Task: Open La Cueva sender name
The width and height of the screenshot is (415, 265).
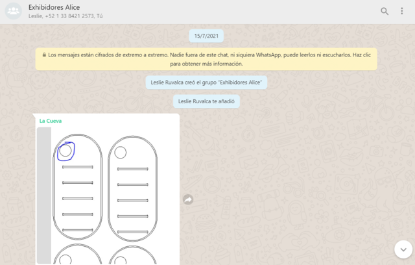Action: [51, 121]
